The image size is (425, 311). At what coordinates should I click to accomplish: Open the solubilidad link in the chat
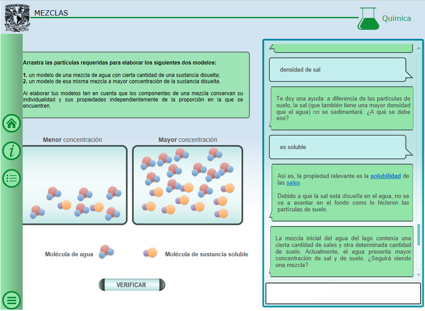(385, 176)
